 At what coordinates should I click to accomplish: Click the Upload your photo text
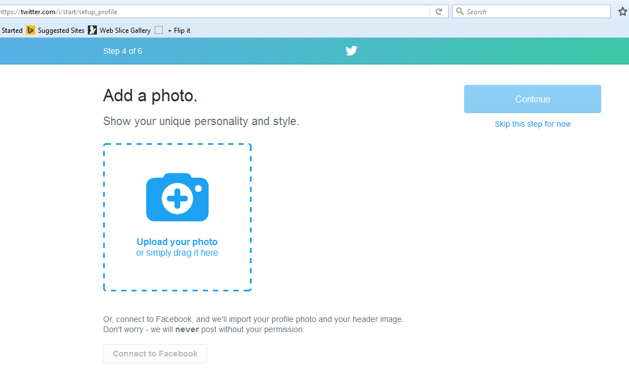point(177,242)
